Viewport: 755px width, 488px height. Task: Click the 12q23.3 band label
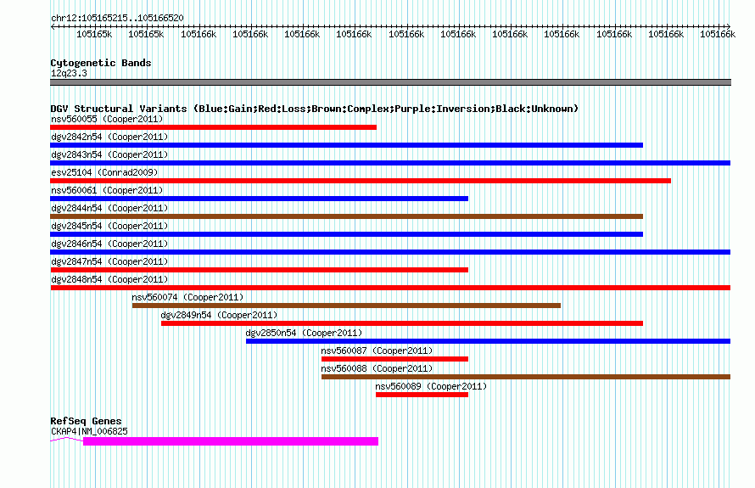tap(69, 73)
